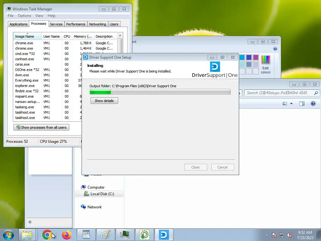Screen dimensions: 321x241
Task: Open the taskbar clock and date
Action: coord(305,235)
